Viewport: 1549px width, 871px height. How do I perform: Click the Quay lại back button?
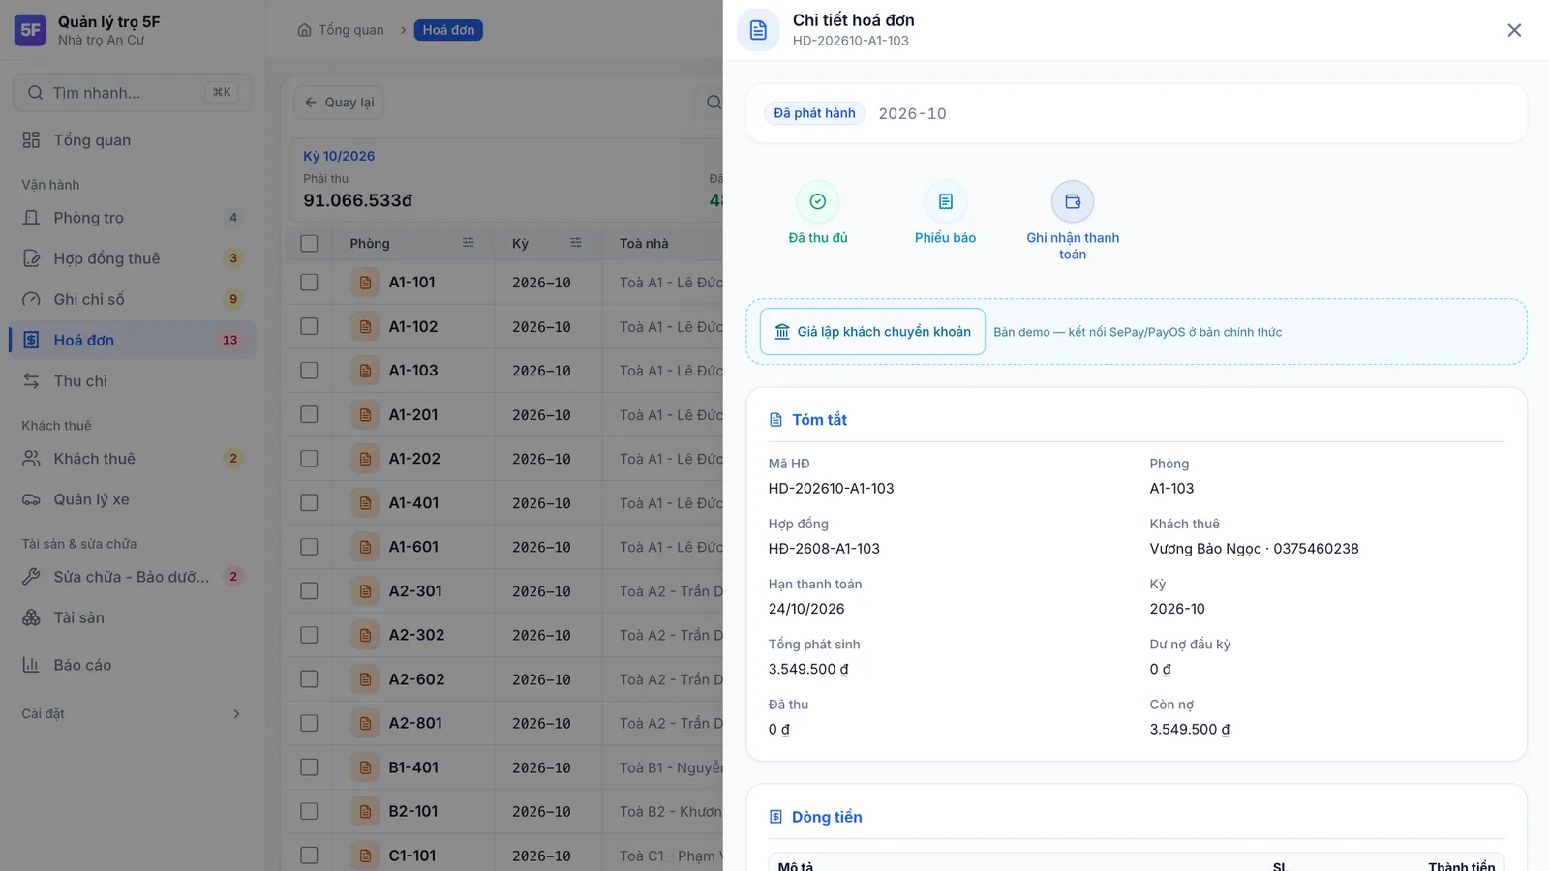coord(339,103)
